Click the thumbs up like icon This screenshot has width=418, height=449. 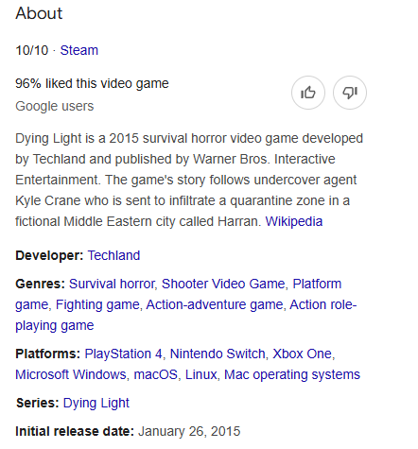point(308,93)
